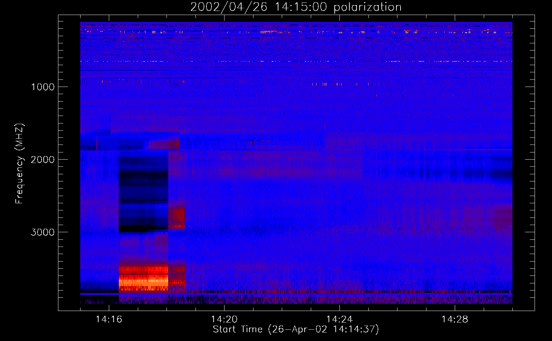
Task: Click the 14:20 time tick label
Action: click(224, 319)
